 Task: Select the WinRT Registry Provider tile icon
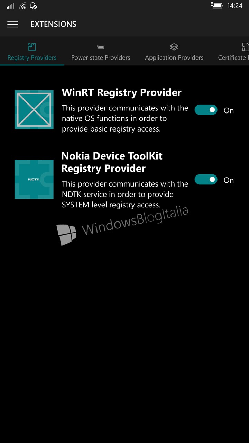point(34,109)
